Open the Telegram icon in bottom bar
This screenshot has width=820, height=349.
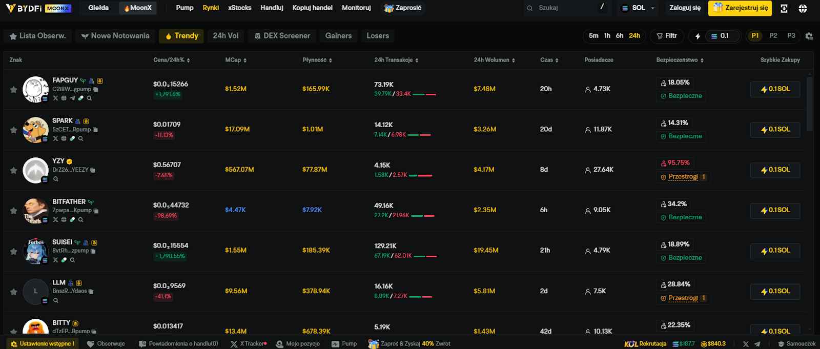click(x=757, y=344)
